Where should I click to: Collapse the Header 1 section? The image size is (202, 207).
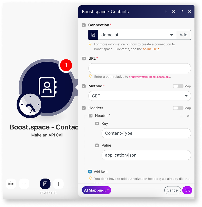click(90, 116)
